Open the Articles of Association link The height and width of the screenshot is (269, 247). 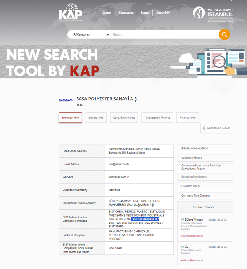point(205,148)
